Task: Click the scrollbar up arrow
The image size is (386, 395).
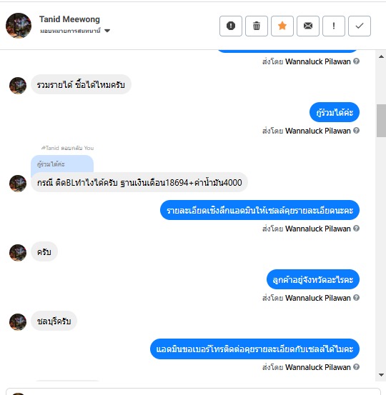Action: (381, 56)
